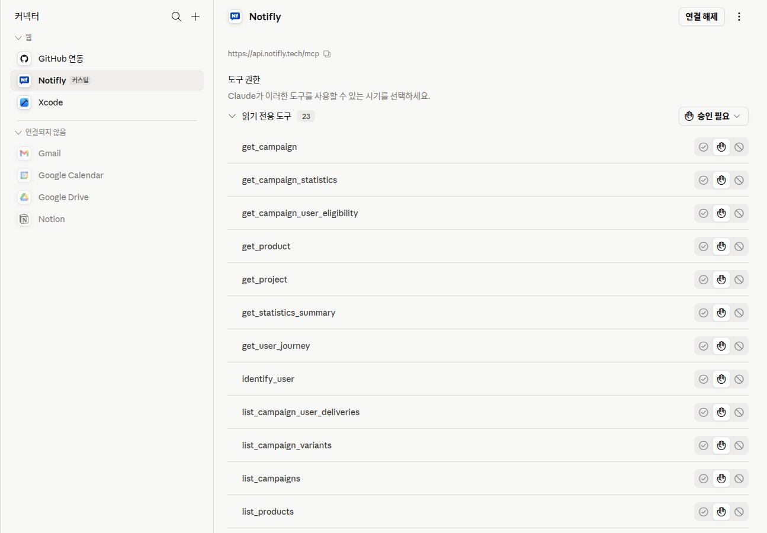767x533 pixels.
Task: Click the 연결 해제 button
Action: coord(701,17)
